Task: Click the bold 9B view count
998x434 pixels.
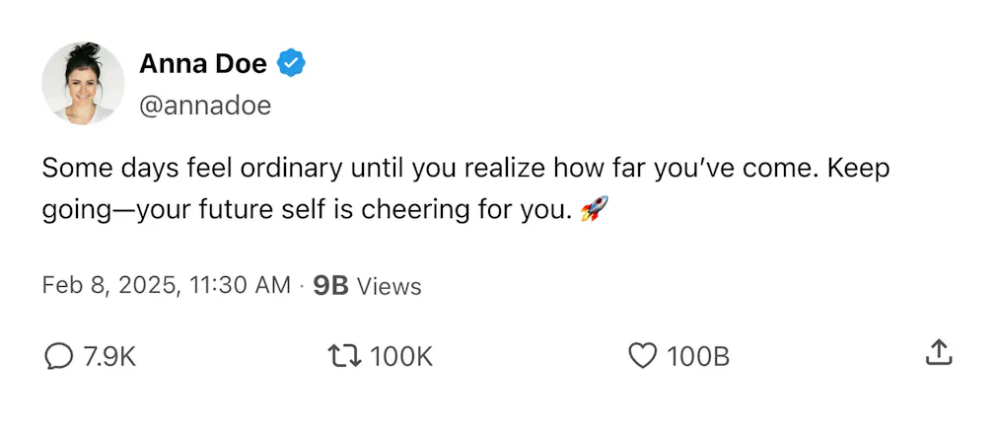Action: pos(331,286)
